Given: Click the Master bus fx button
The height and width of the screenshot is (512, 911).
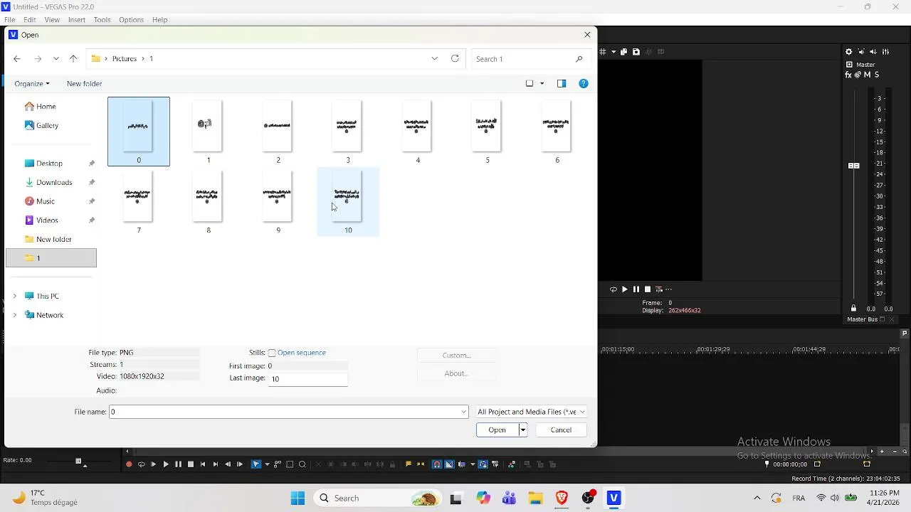Looking at the screenshot, I should coord(848,75).
